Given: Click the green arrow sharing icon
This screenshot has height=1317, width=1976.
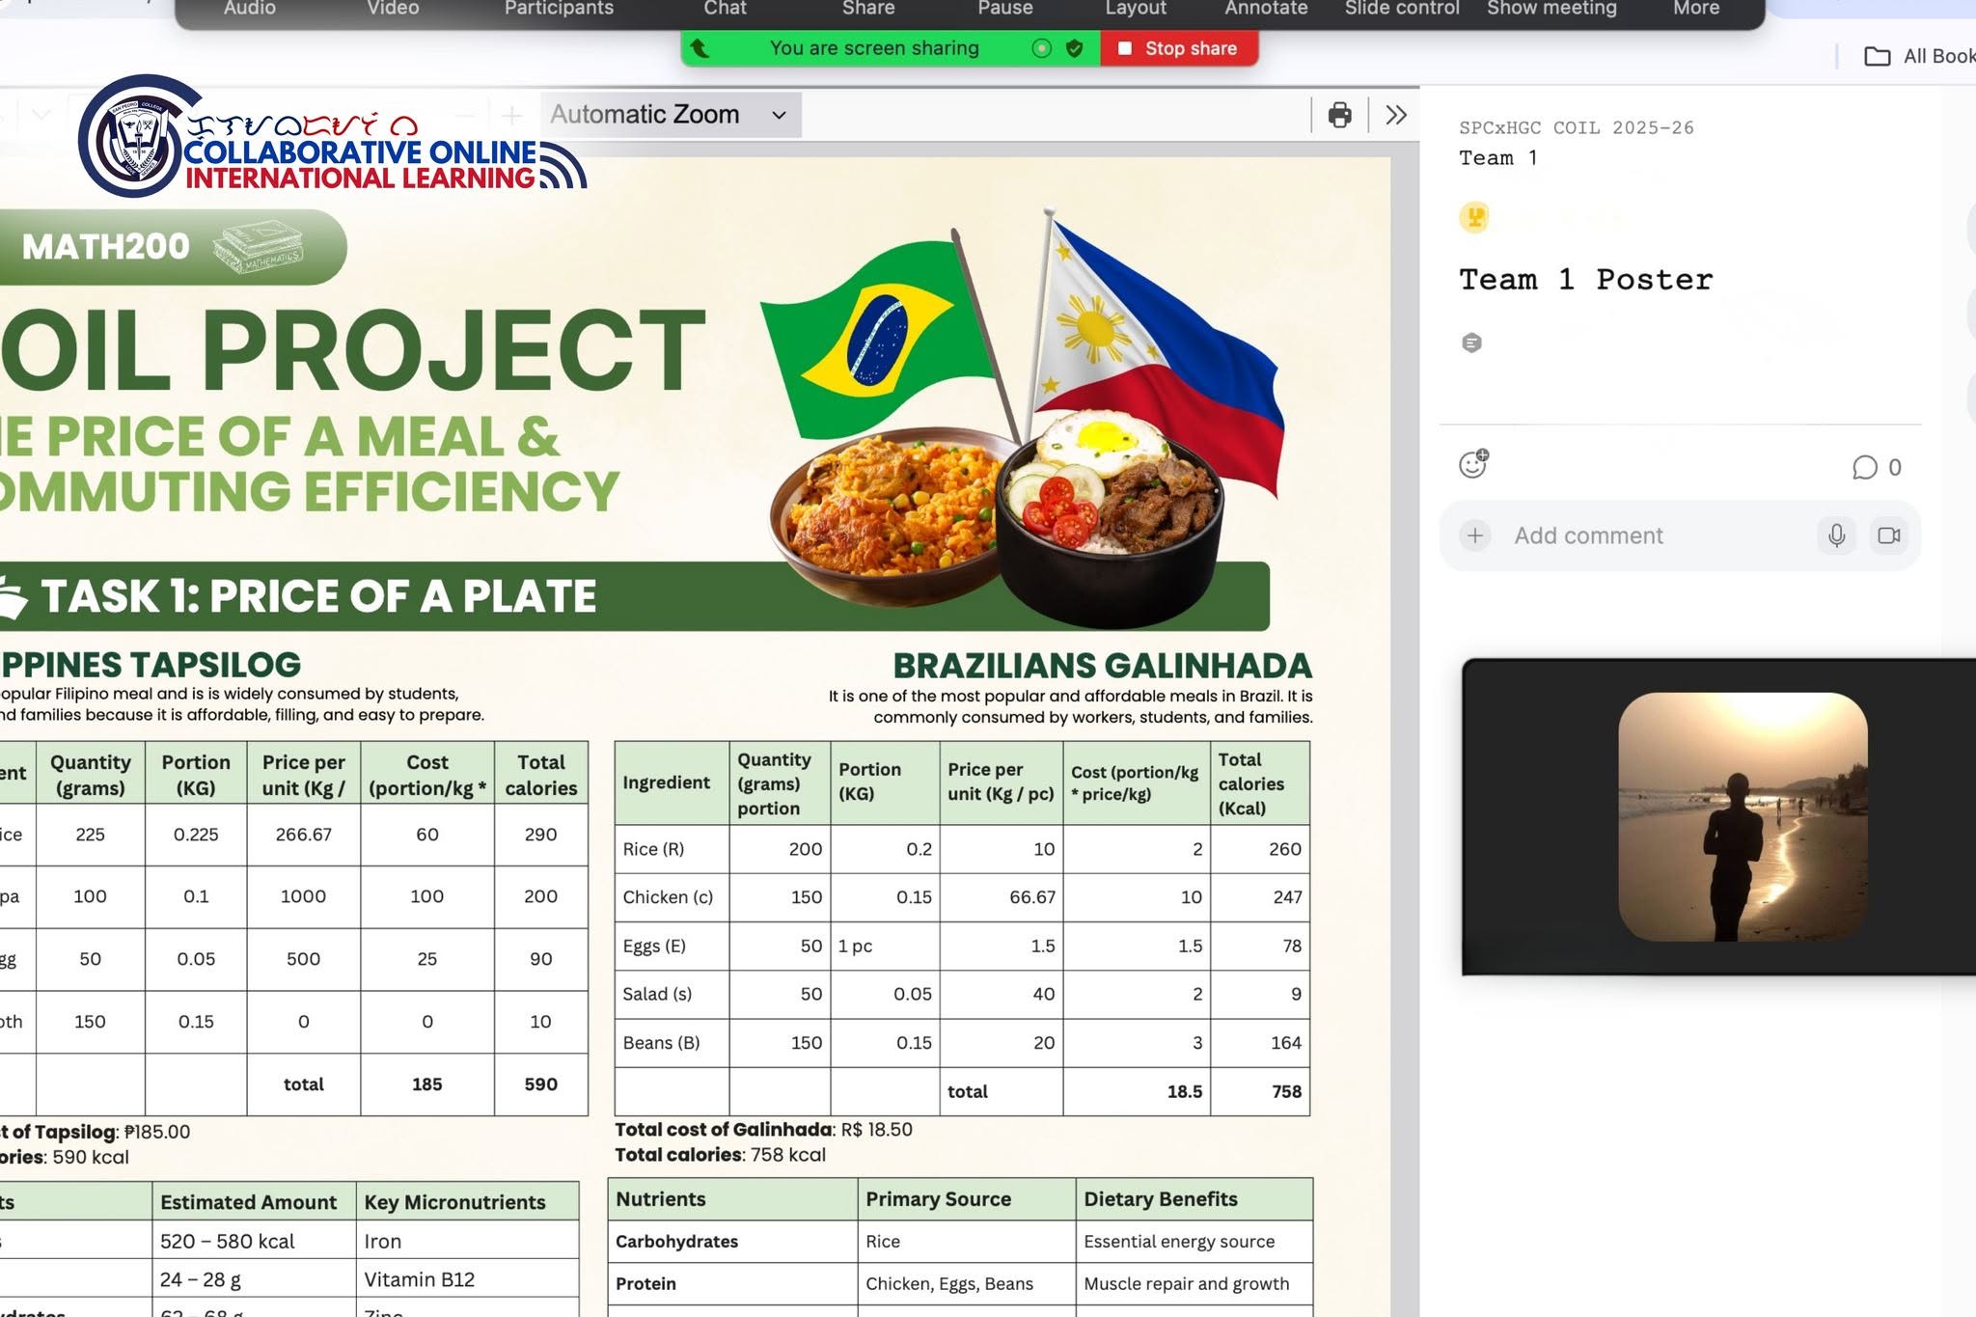Looking at the screenshot, I should 700,48.
